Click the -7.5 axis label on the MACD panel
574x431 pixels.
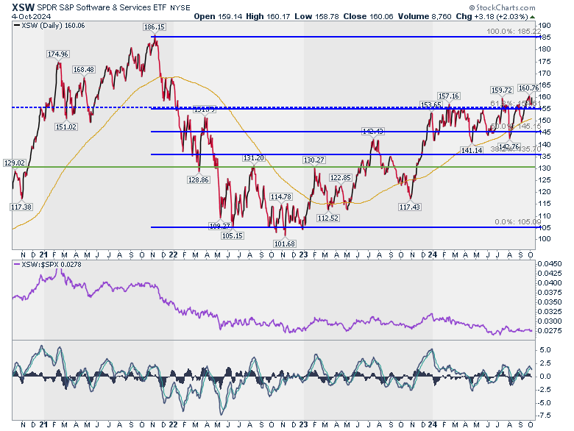[x=545, y=416]
